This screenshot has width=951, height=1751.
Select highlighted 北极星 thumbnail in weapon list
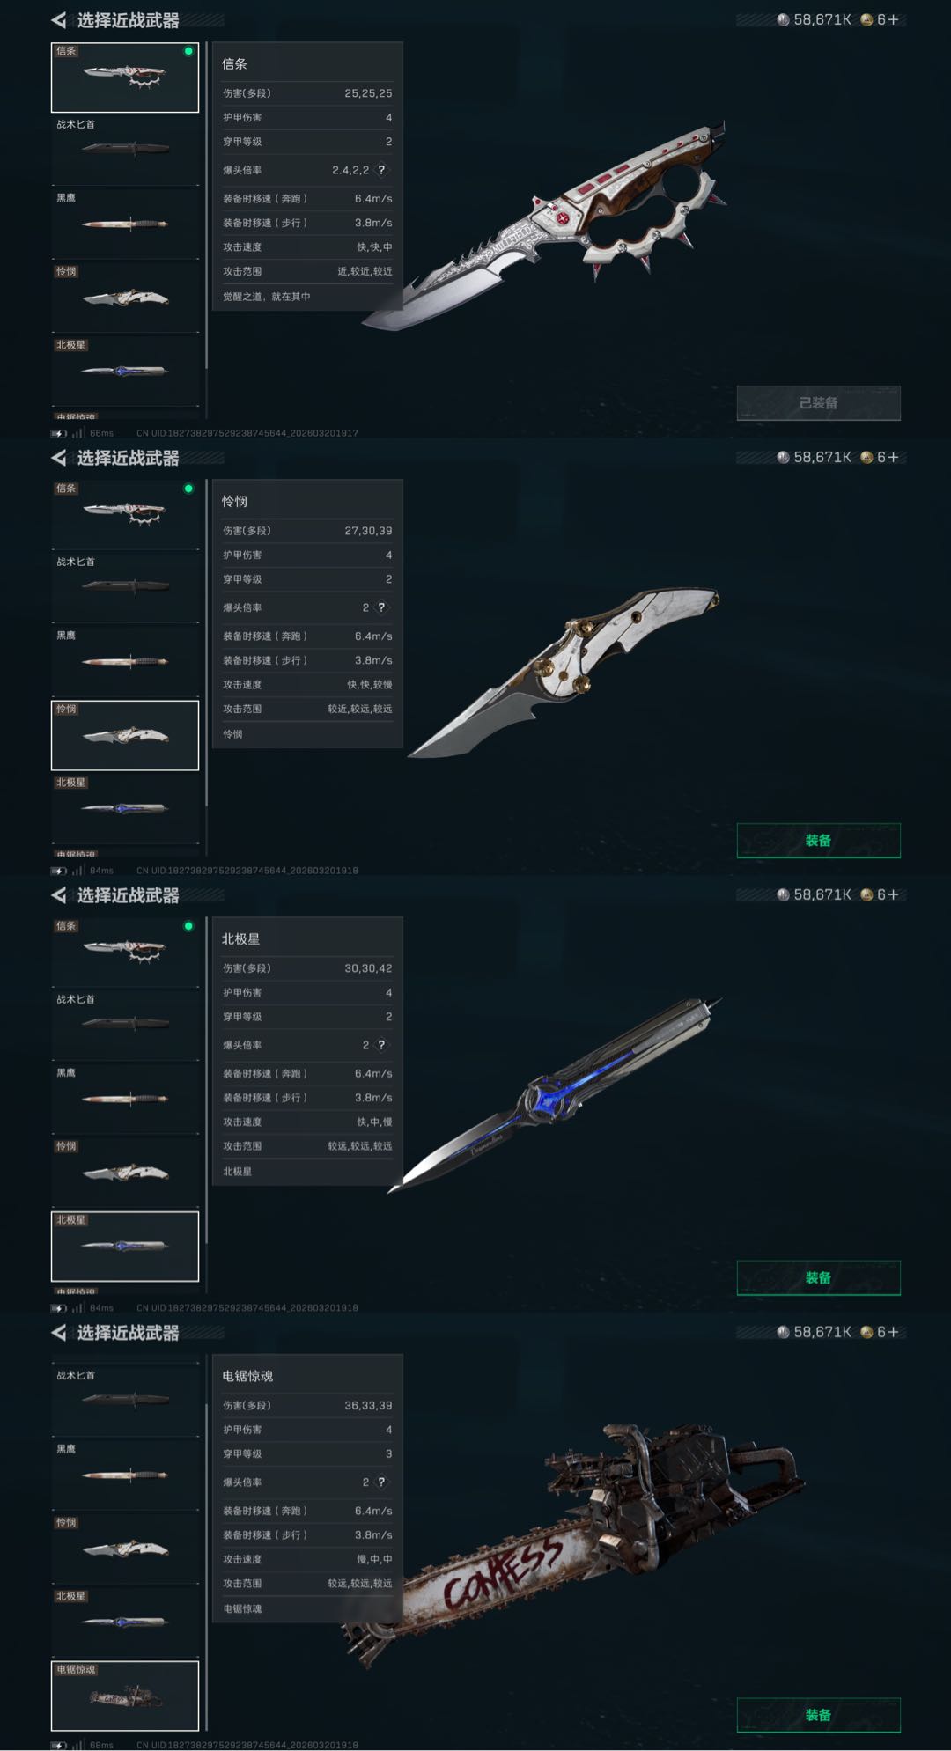pyautogui.click(x=125, y=1246)
